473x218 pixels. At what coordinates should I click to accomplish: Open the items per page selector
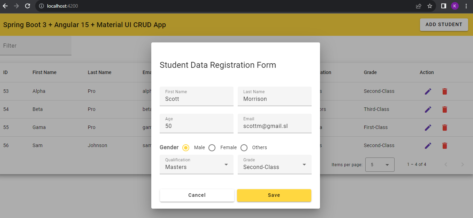(x=380, y=165)
